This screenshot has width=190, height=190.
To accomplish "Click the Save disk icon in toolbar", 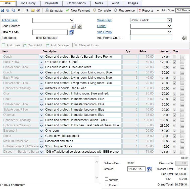I will (2, 11).
